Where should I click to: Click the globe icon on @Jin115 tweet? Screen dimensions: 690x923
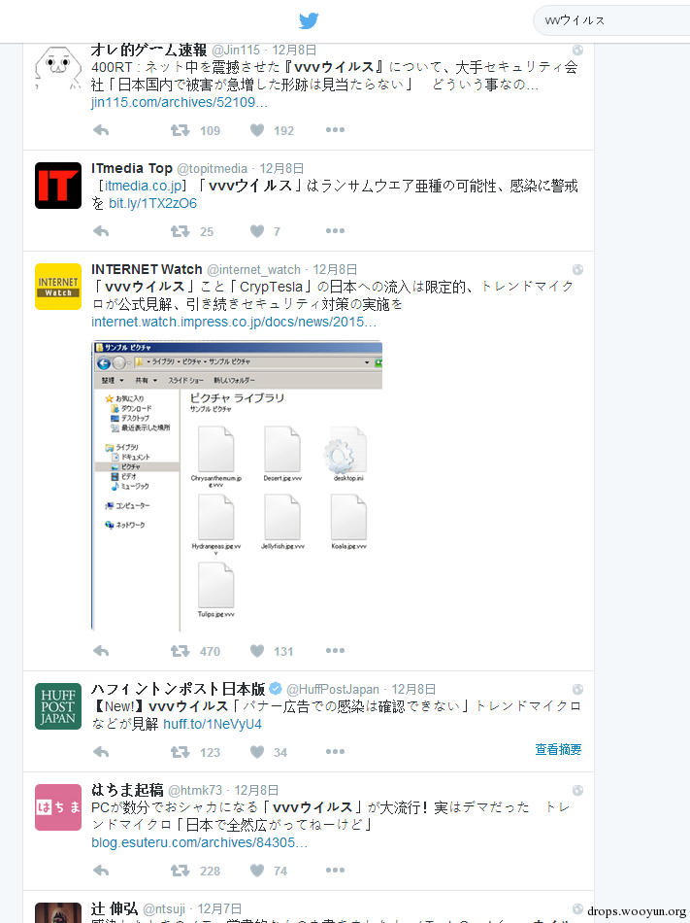click(x=577, y=50)
